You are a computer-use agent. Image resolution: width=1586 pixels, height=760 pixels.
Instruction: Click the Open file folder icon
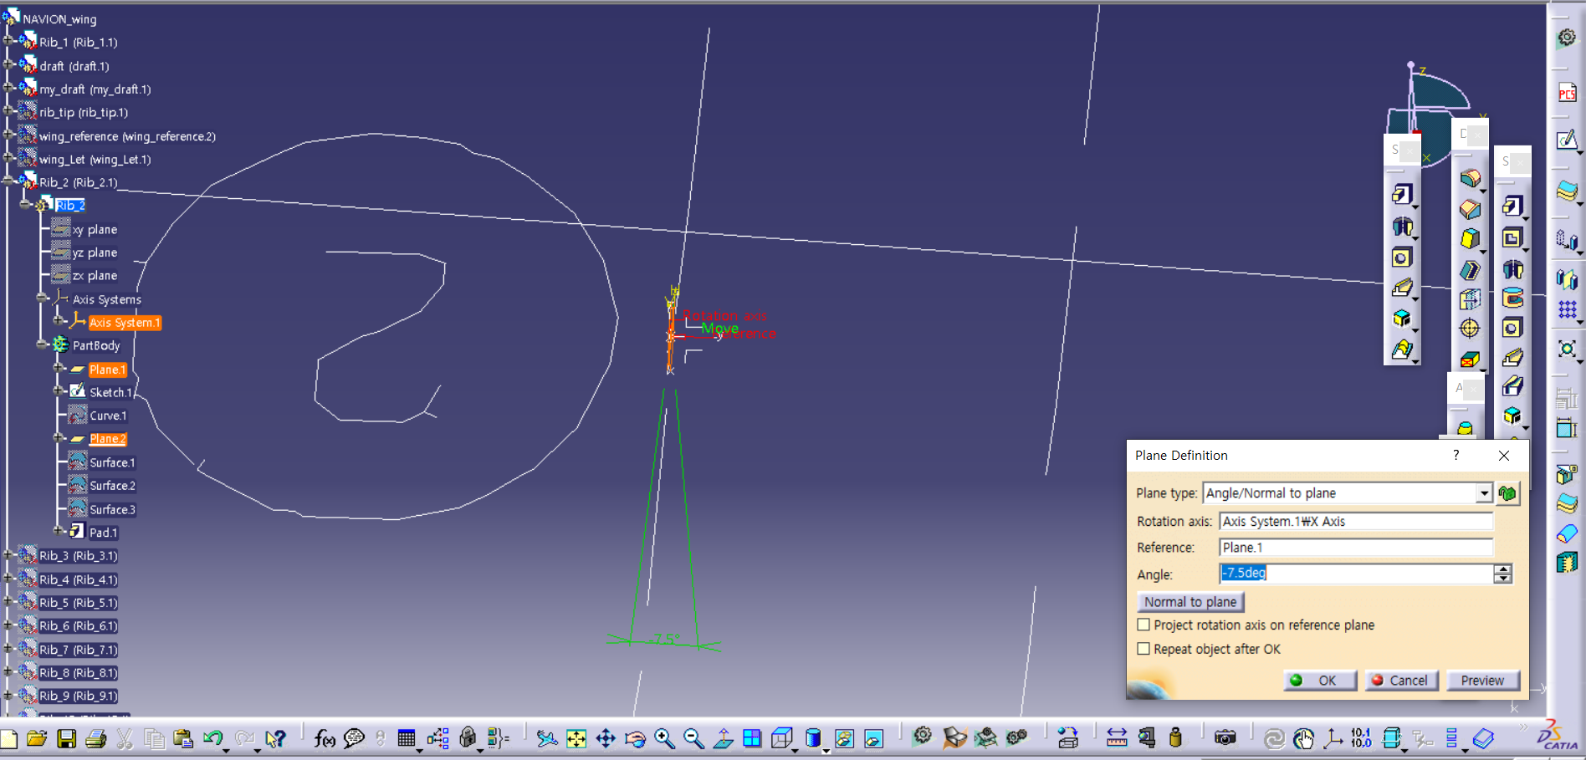[37, 738]
